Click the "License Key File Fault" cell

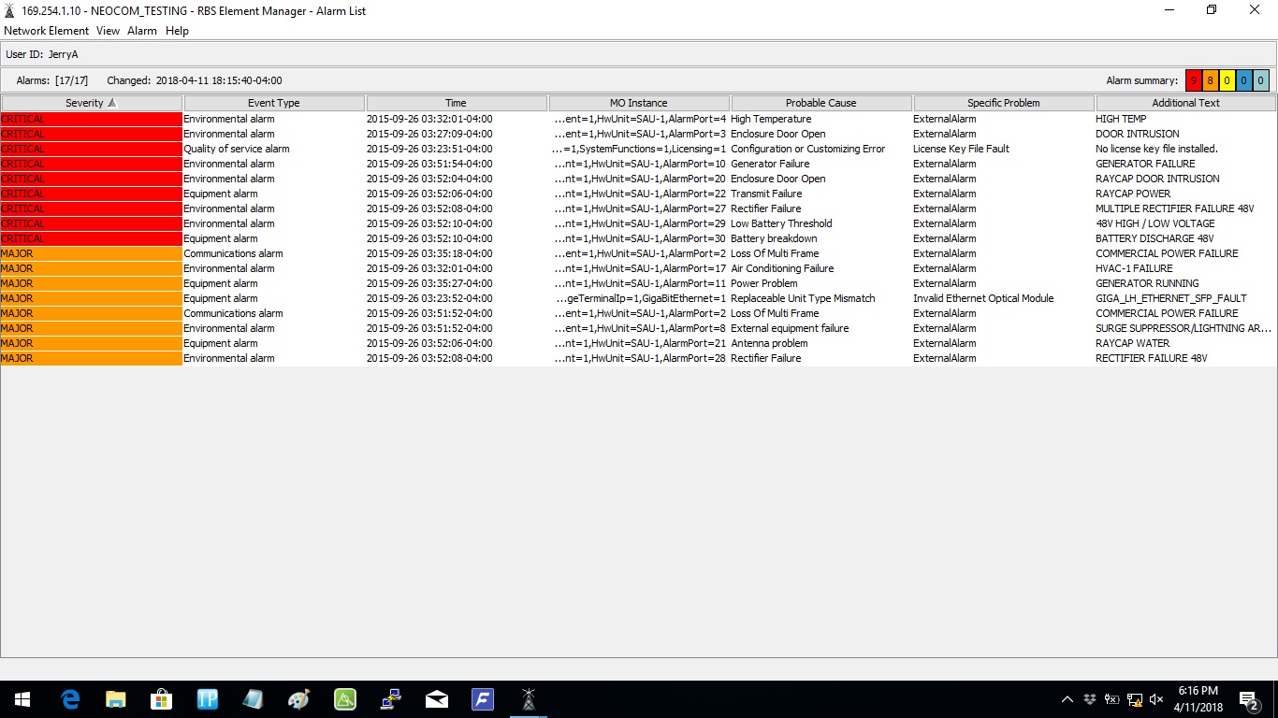[1003, 149]
